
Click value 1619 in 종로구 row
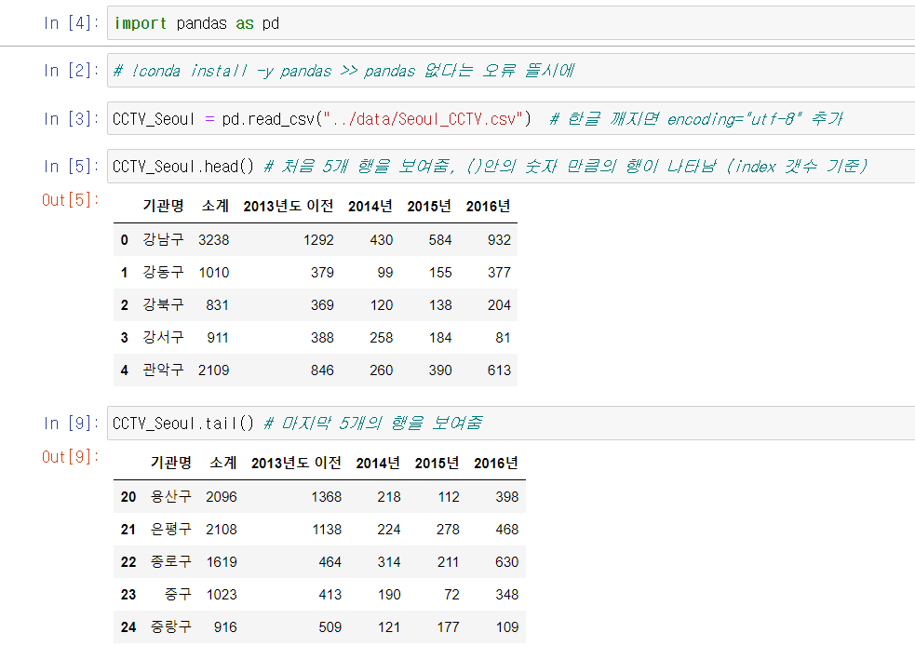(222, 562)
